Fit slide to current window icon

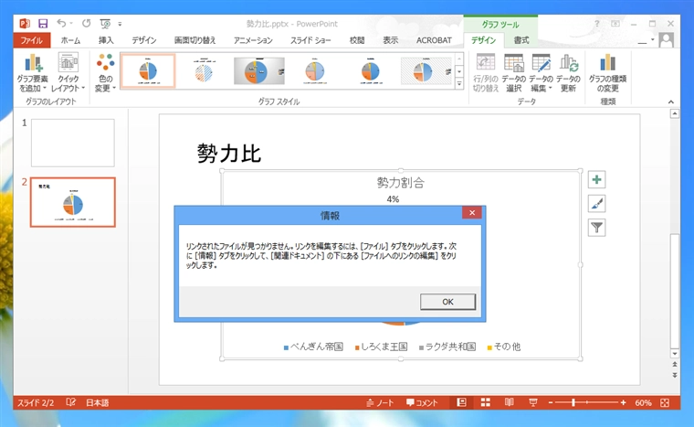tap(665, 402)
